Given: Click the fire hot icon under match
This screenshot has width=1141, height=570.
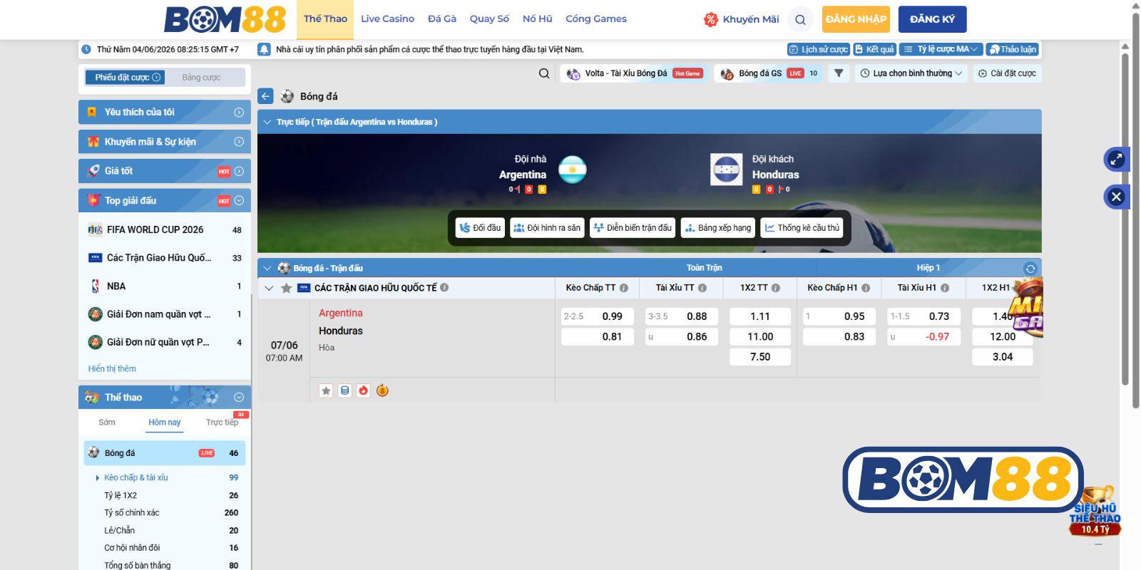Looking at the screenshot, I should click(364, 390).
